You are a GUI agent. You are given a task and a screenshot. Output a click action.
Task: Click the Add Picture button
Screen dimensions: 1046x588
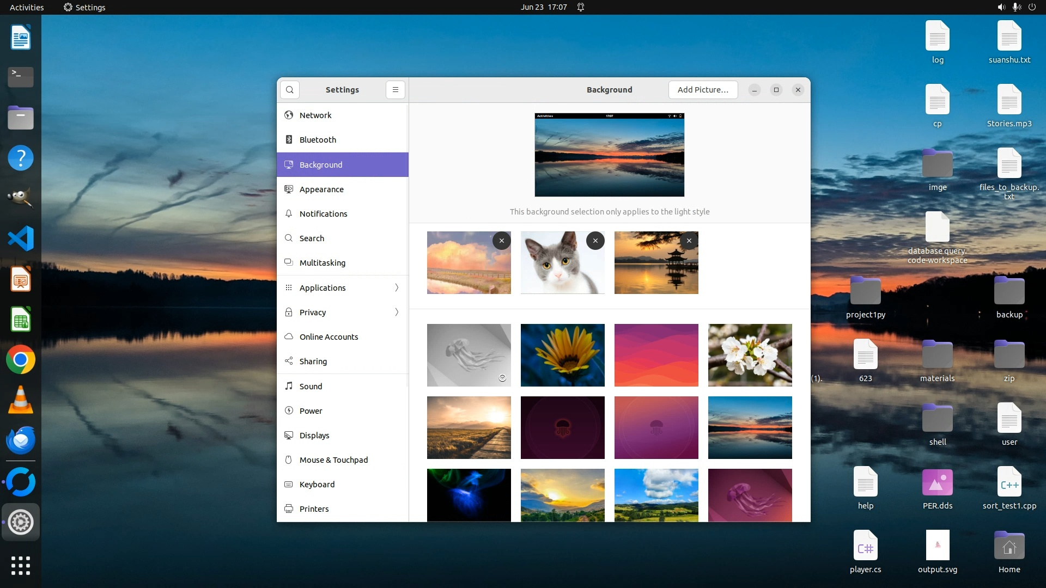click(703, 90)
